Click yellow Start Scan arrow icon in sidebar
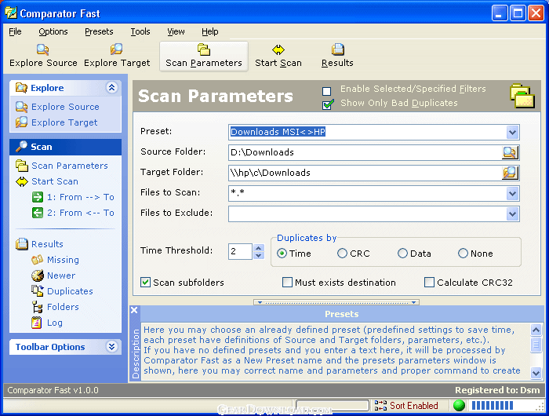This screenshot has height=416, width=549. pyautogui.click(x=22, y=181)
